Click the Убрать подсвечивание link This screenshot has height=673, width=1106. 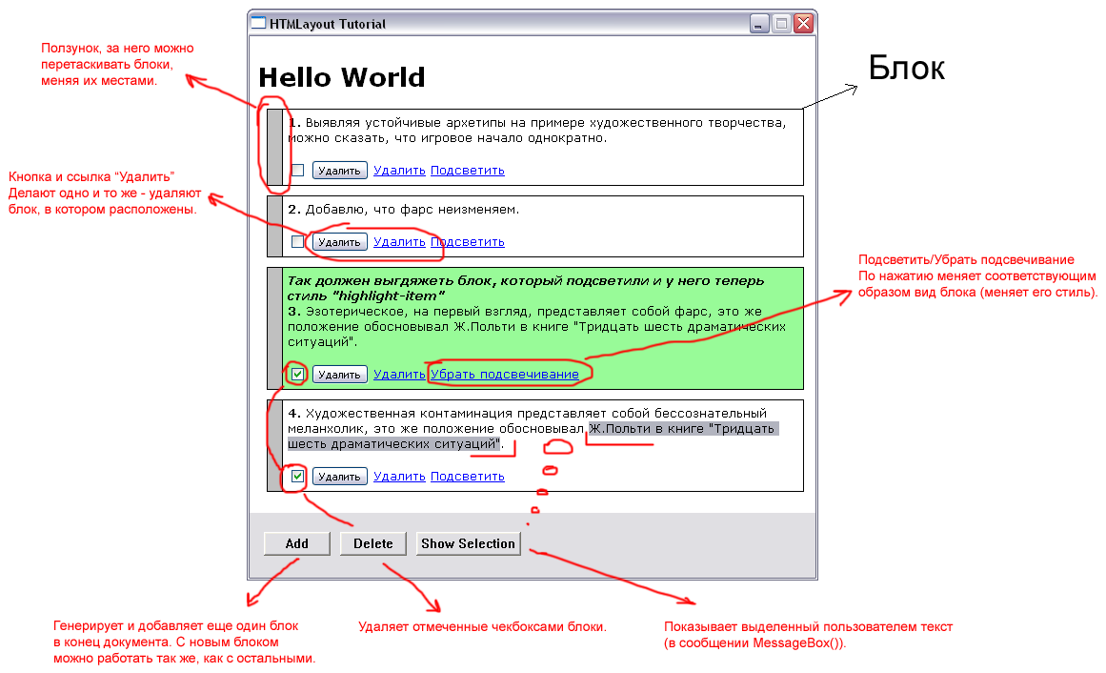[x=504, y=375]
